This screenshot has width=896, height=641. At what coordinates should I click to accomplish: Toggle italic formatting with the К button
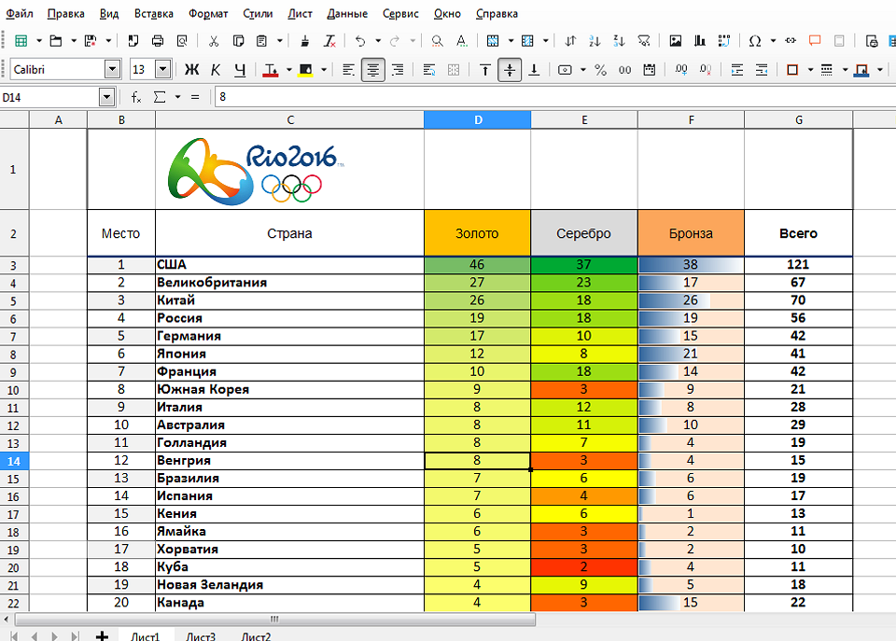[x=216, y=70]
